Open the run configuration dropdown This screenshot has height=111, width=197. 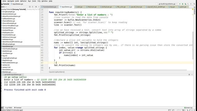(x=167, y=4)
